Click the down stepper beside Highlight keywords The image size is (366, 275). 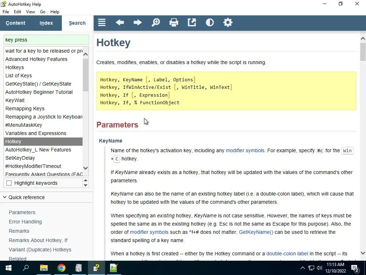(x=85, y=185)
